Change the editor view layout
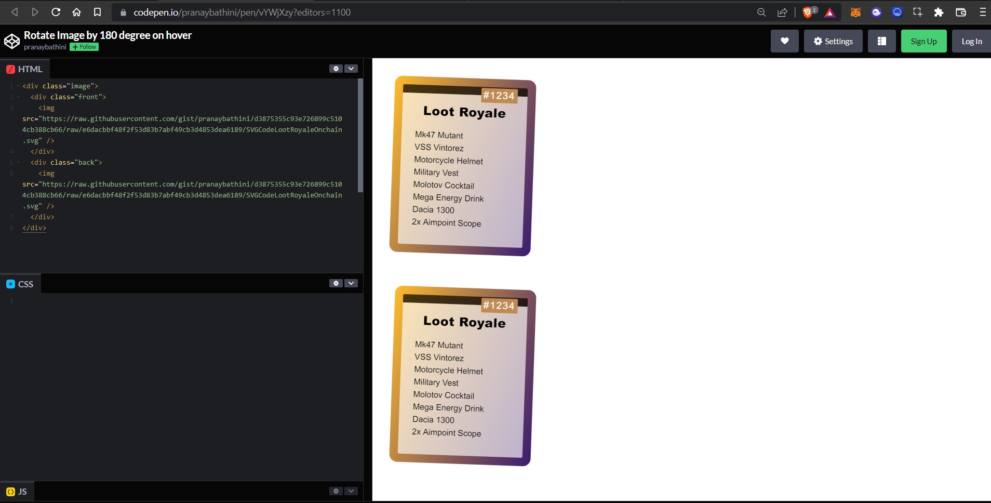This screenshot has height=503, width=991. pyautogui.click(x=882, y=41)
